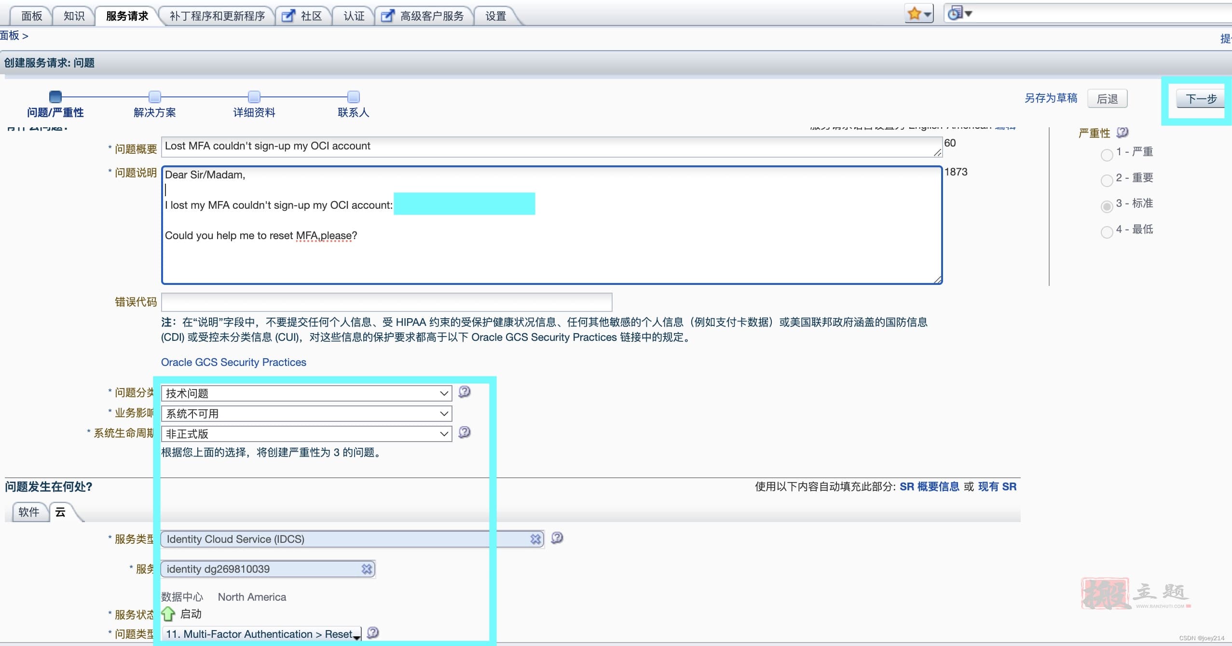1232x646 pixels.
Task: Open the 认证 tab
Action: point(354,16)
